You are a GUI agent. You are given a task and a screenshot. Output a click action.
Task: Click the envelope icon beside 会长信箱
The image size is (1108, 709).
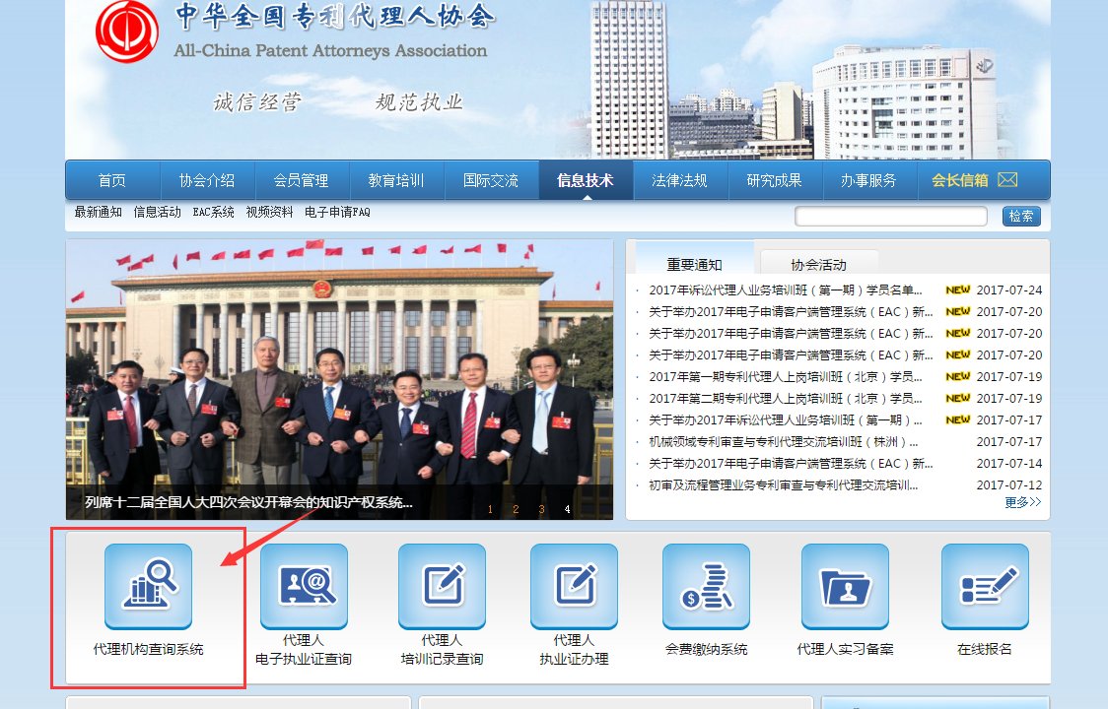click(x=1008, y=180)
